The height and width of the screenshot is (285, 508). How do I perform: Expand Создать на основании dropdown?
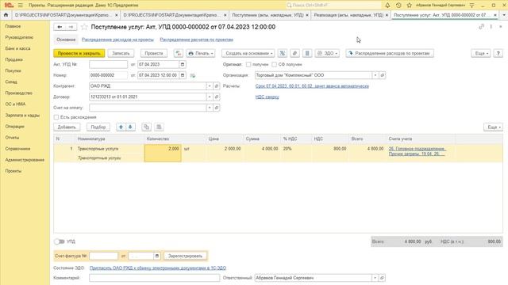click(248, 53)
